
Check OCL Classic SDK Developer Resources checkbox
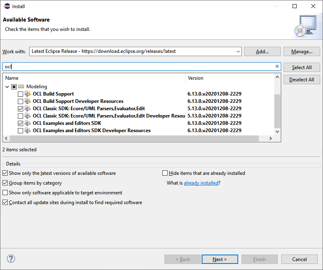coord(20,116)
